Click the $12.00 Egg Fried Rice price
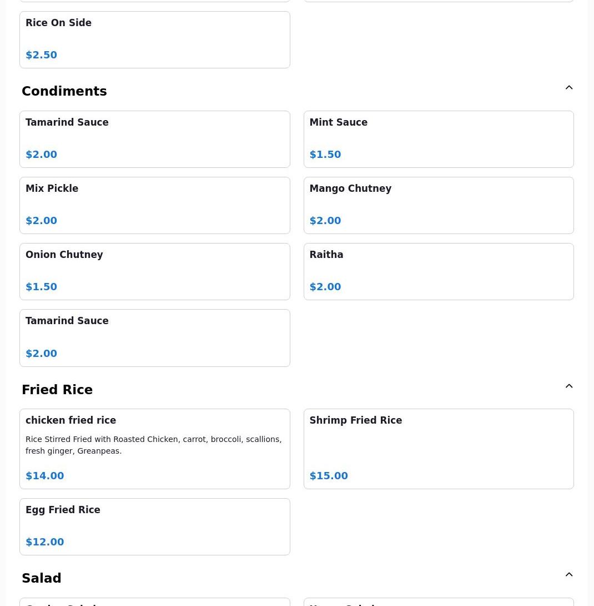The height and width of the screenshot is (606, 594). coord(45,542)
